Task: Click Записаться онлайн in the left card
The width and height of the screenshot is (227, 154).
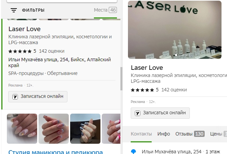Action: click(38, 97)
